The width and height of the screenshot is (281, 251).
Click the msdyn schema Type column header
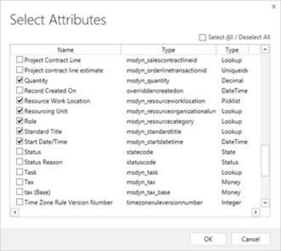(x=168, y=50)
